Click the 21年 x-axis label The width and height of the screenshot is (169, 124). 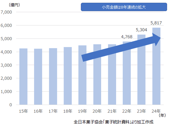point(112,111)
